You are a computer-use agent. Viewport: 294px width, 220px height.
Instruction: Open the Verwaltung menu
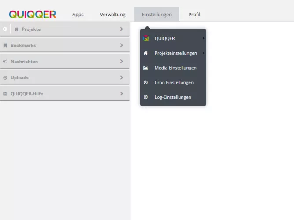112,15
